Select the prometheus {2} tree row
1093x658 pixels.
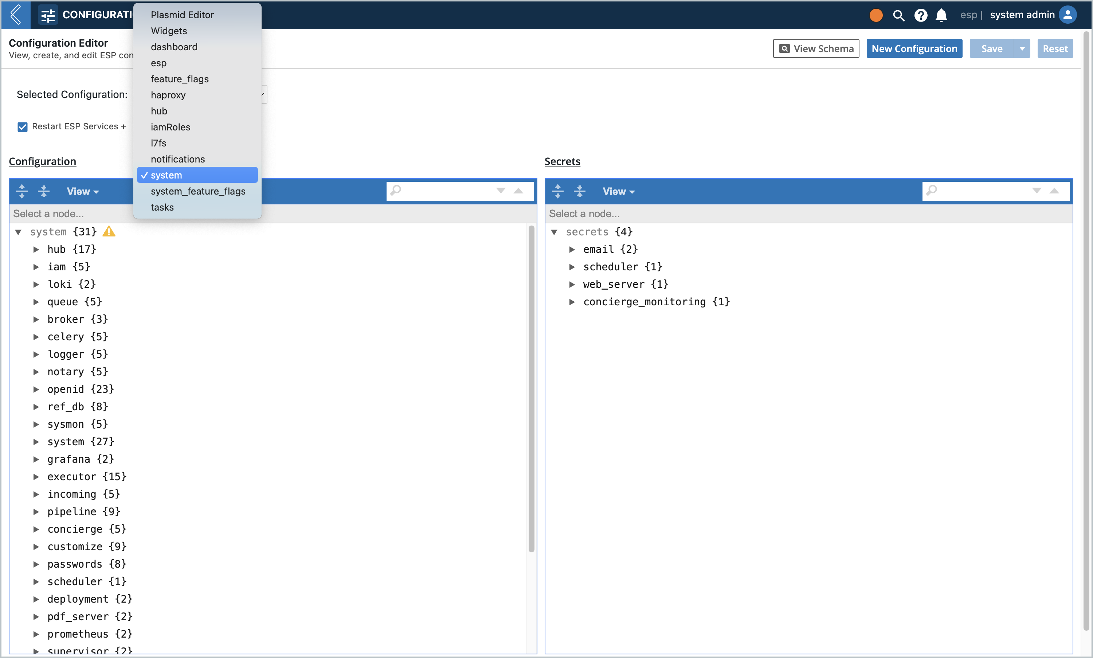pos(90,634)
